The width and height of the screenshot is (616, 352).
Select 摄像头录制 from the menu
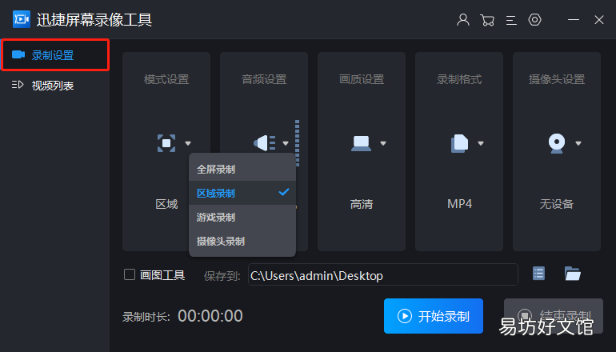pos(242,241)
